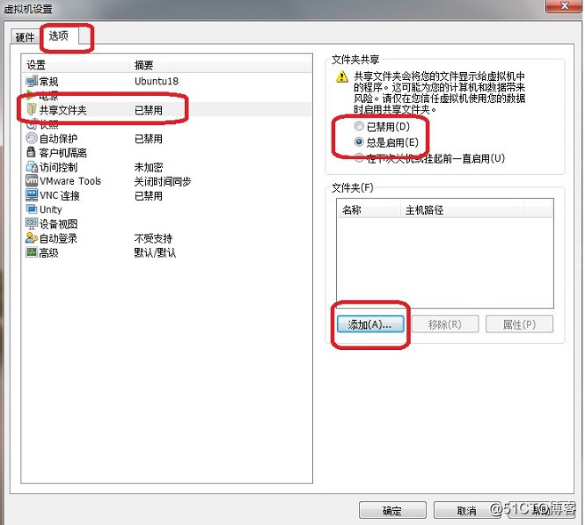Image resolution: width=585 pixels, height=525 pixels.
Task: Click the Name (名称) column header
Action: 369,210
